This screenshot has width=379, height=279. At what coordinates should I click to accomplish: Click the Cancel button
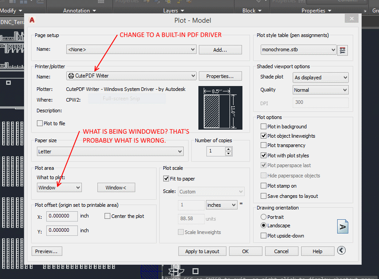click(x=282, y=251)
